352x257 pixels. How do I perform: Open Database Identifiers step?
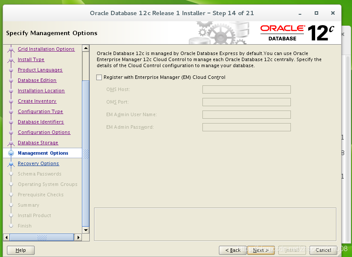(41, 122)
